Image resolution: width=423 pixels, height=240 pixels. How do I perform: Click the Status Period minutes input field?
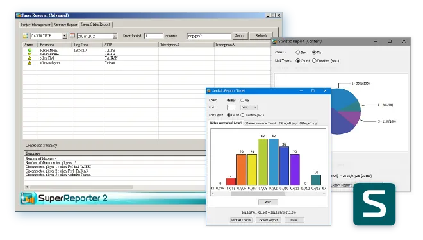click(154, 36)
